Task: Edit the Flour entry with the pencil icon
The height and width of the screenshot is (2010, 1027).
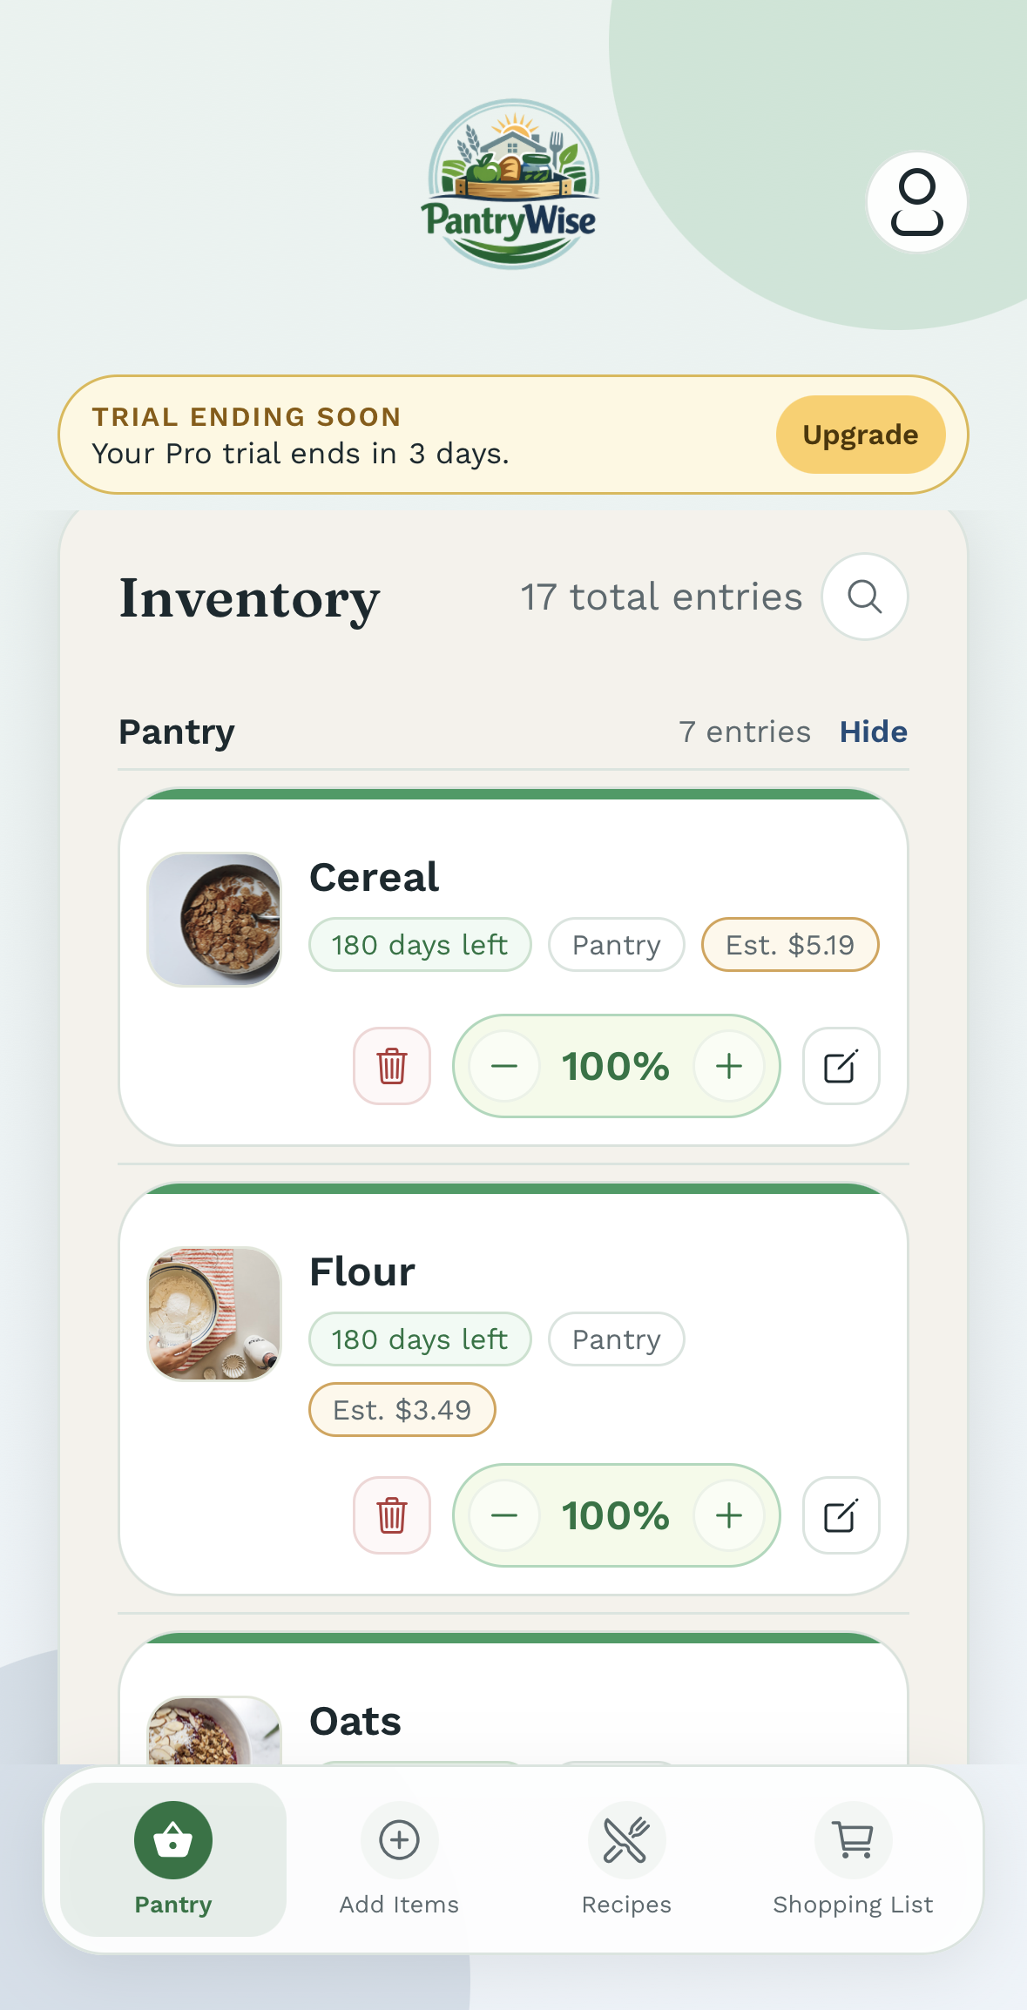Action: [x=841, y=1514]
